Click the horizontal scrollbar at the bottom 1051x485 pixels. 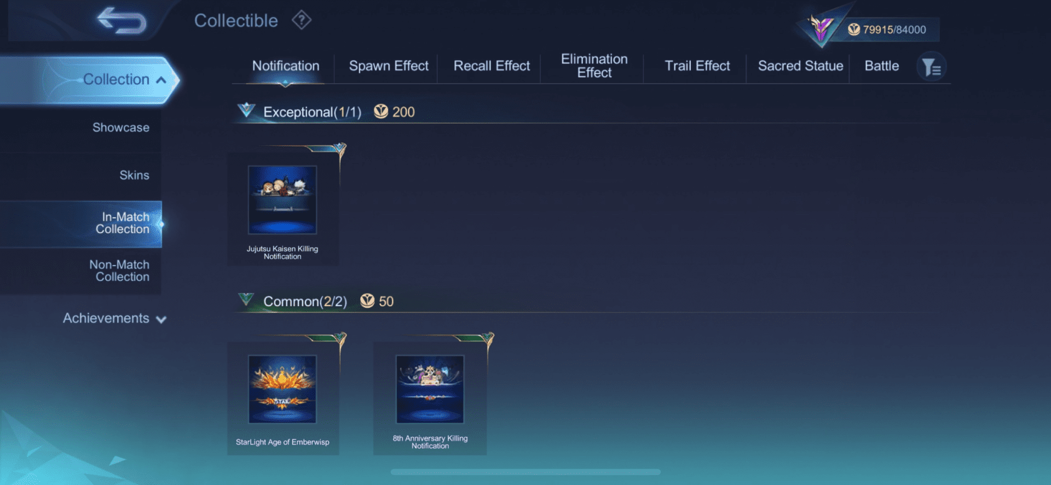525,472
